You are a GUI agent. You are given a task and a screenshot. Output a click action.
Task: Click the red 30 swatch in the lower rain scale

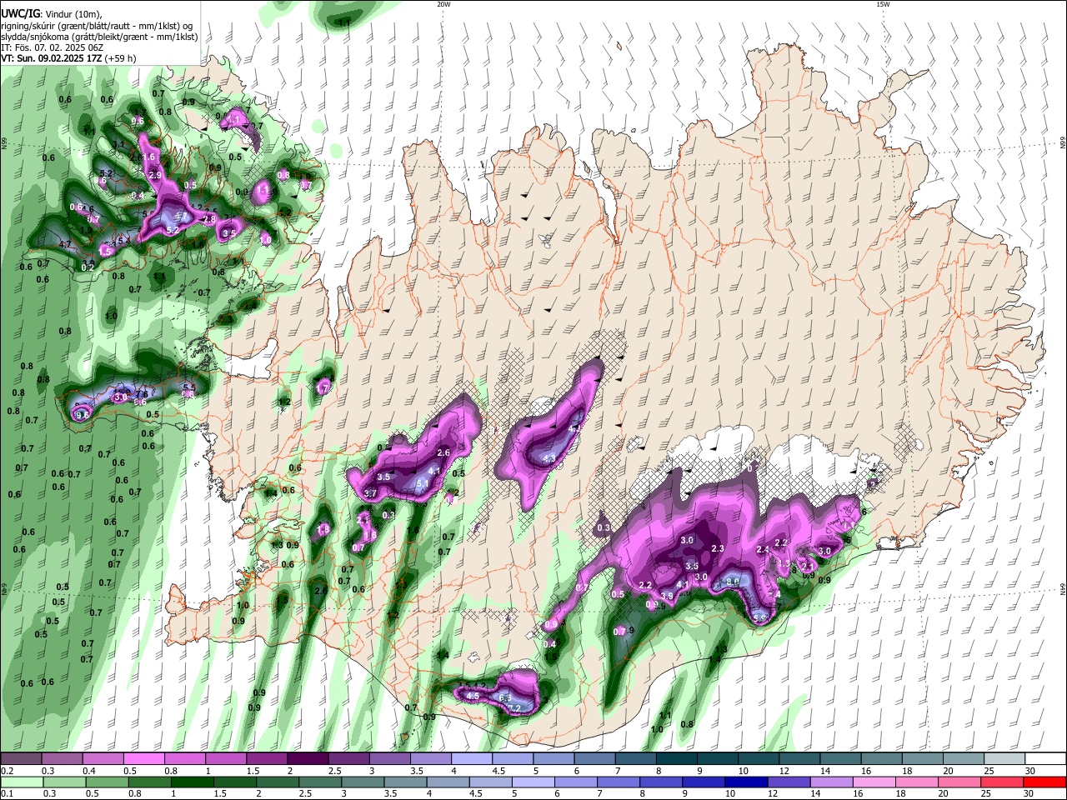(1045, 782)
